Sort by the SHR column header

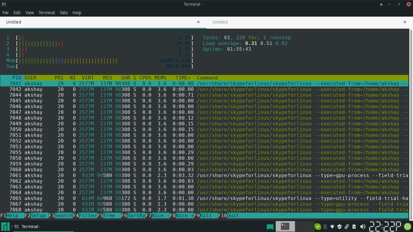(126, 78)
